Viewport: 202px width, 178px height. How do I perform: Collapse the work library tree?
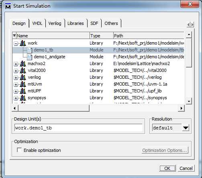(16, 43)
